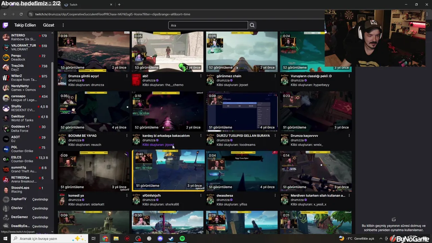
Task: Open options menu for 'görünmez chain' clip
Action: point(275,76)
